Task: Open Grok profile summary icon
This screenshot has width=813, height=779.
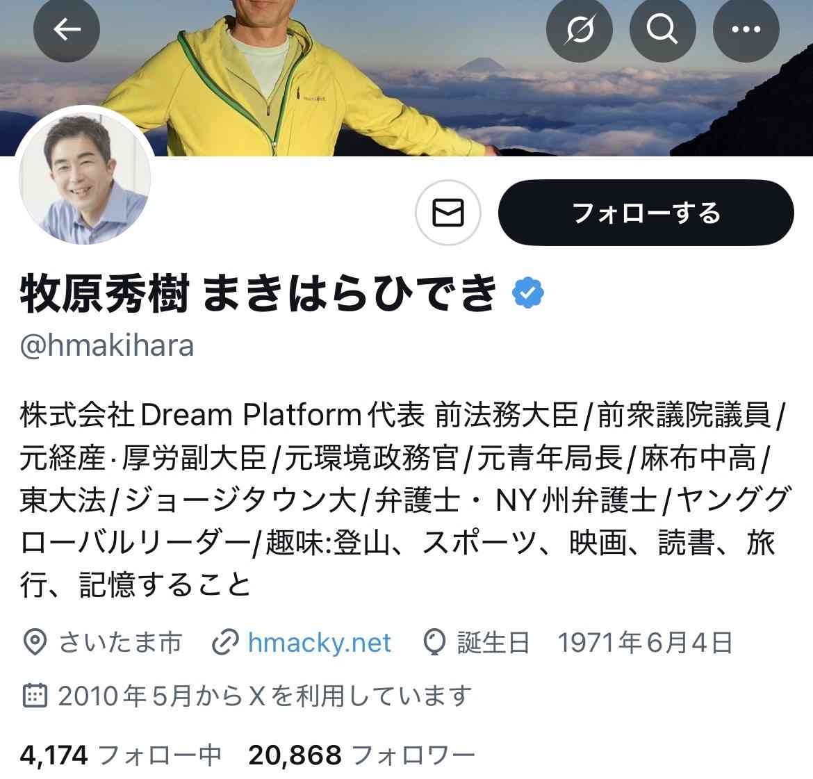Action: pos(579,28)
